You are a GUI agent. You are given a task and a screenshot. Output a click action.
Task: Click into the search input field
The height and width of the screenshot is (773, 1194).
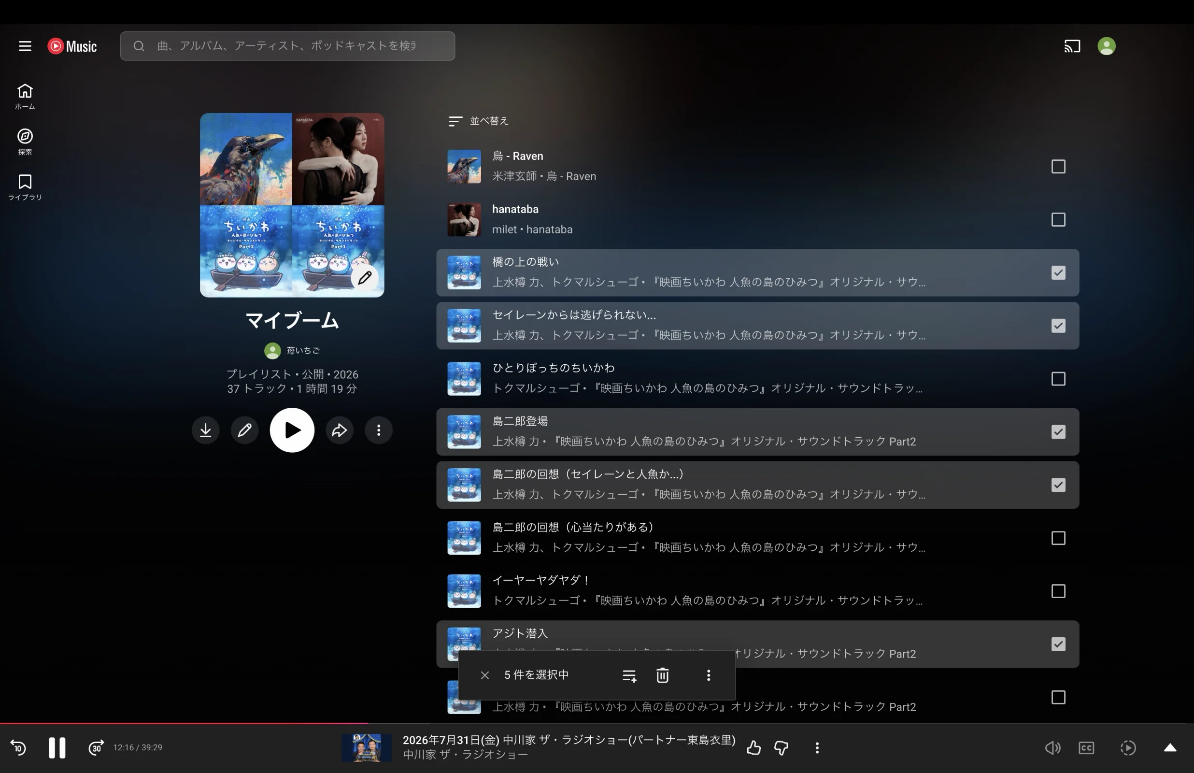point(287,46)
